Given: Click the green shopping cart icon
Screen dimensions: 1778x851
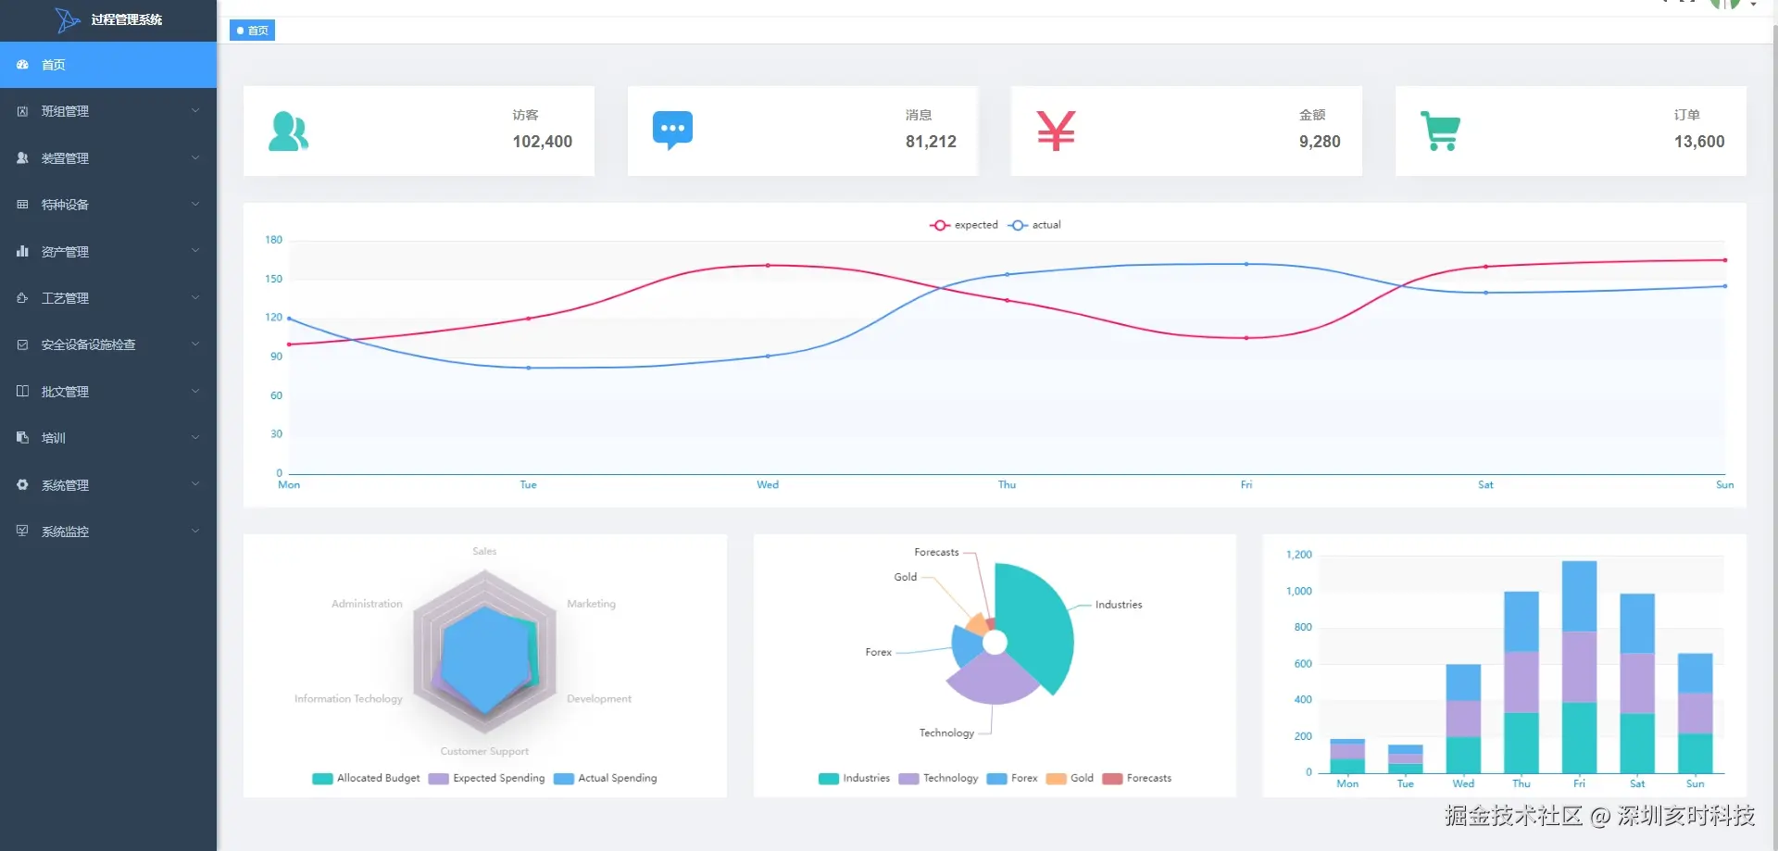Looking at the screenshot, I should tap(1440, 131).
